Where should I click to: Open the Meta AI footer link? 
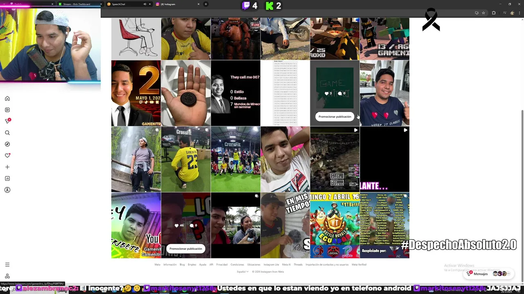click(x=287, y=265)
